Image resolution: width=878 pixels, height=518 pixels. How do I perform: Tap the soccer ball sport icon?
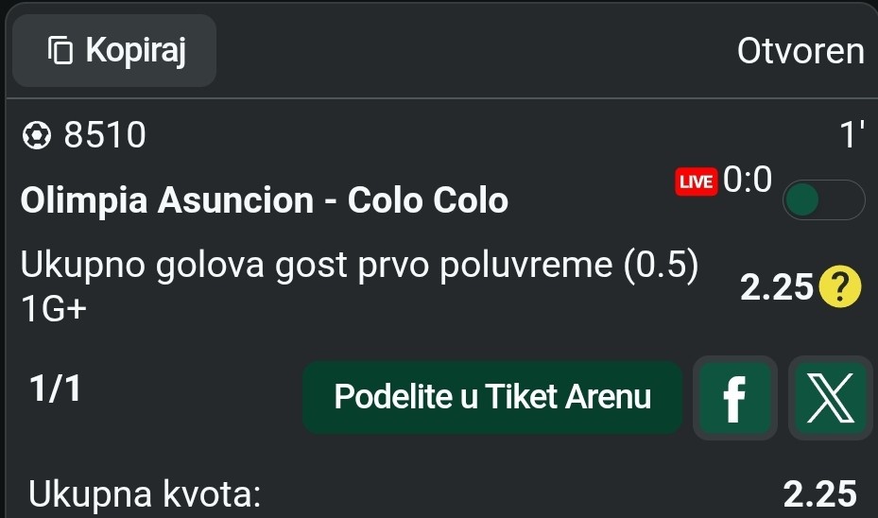click(37, 136)
